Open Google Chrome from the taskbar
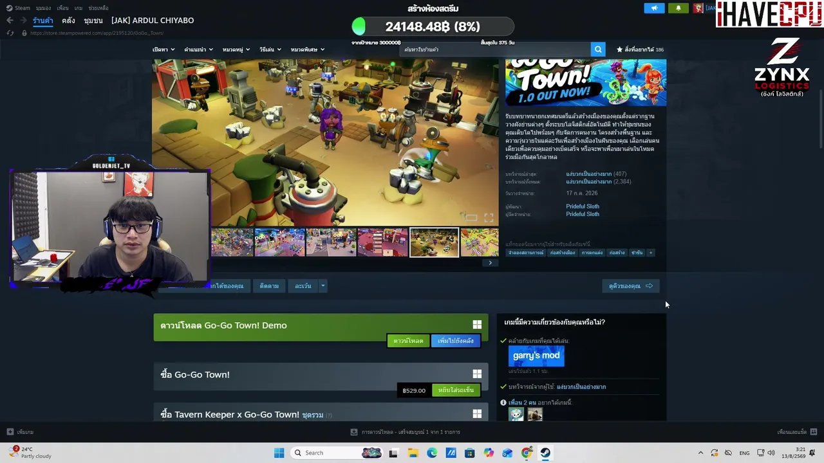Image resolution: width=824 pixels, height=463 pixels. 527,453
